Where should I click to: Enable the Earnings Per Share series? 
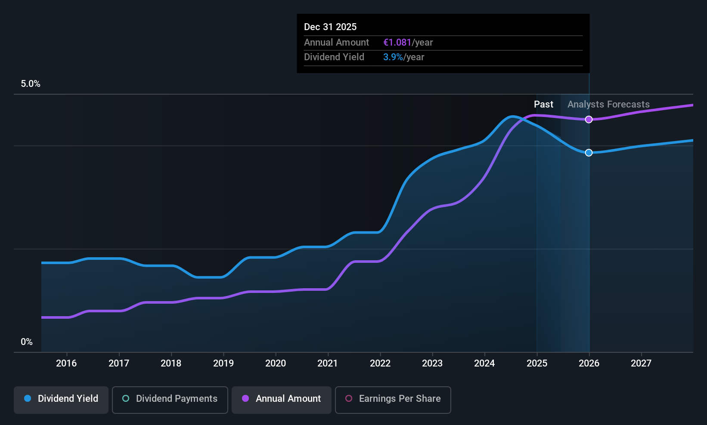click(x=393, y=400)
